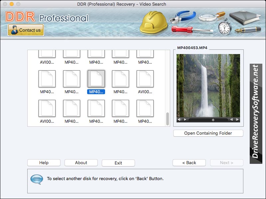Mute the video preview volume

pyautogui.click(x=180, y=120)
